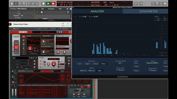Viewport: 177px width, 99px height.
Task: Switch to the ANALYZER tab
Action: (97, 11)
